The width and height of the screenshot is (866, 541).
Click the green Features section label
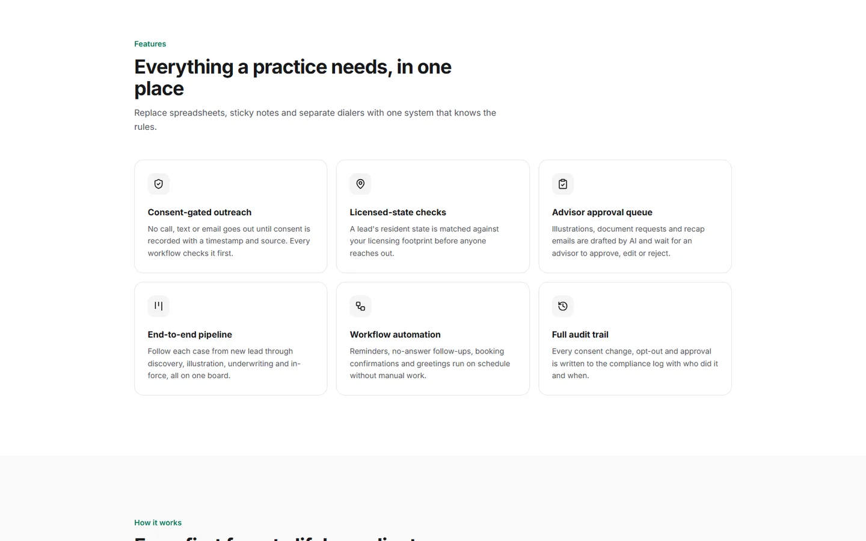[150, 44]
